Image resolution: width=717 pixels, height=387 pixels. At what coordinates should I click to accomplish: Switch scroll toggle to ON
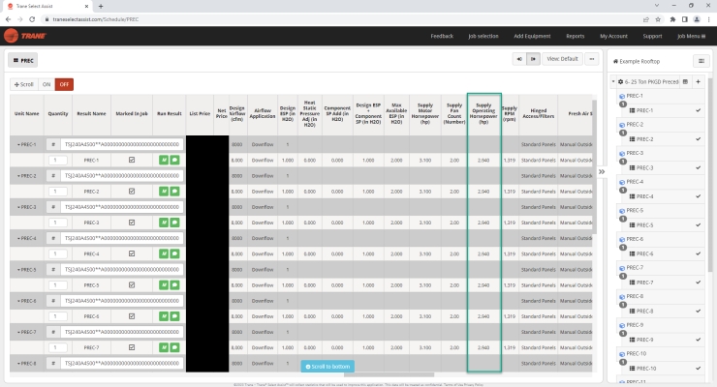pyautogui.click(x=47, y=84)
